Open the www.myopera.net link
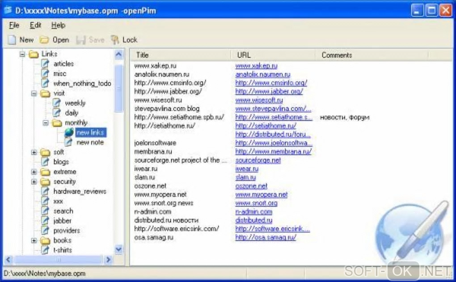 261,194
